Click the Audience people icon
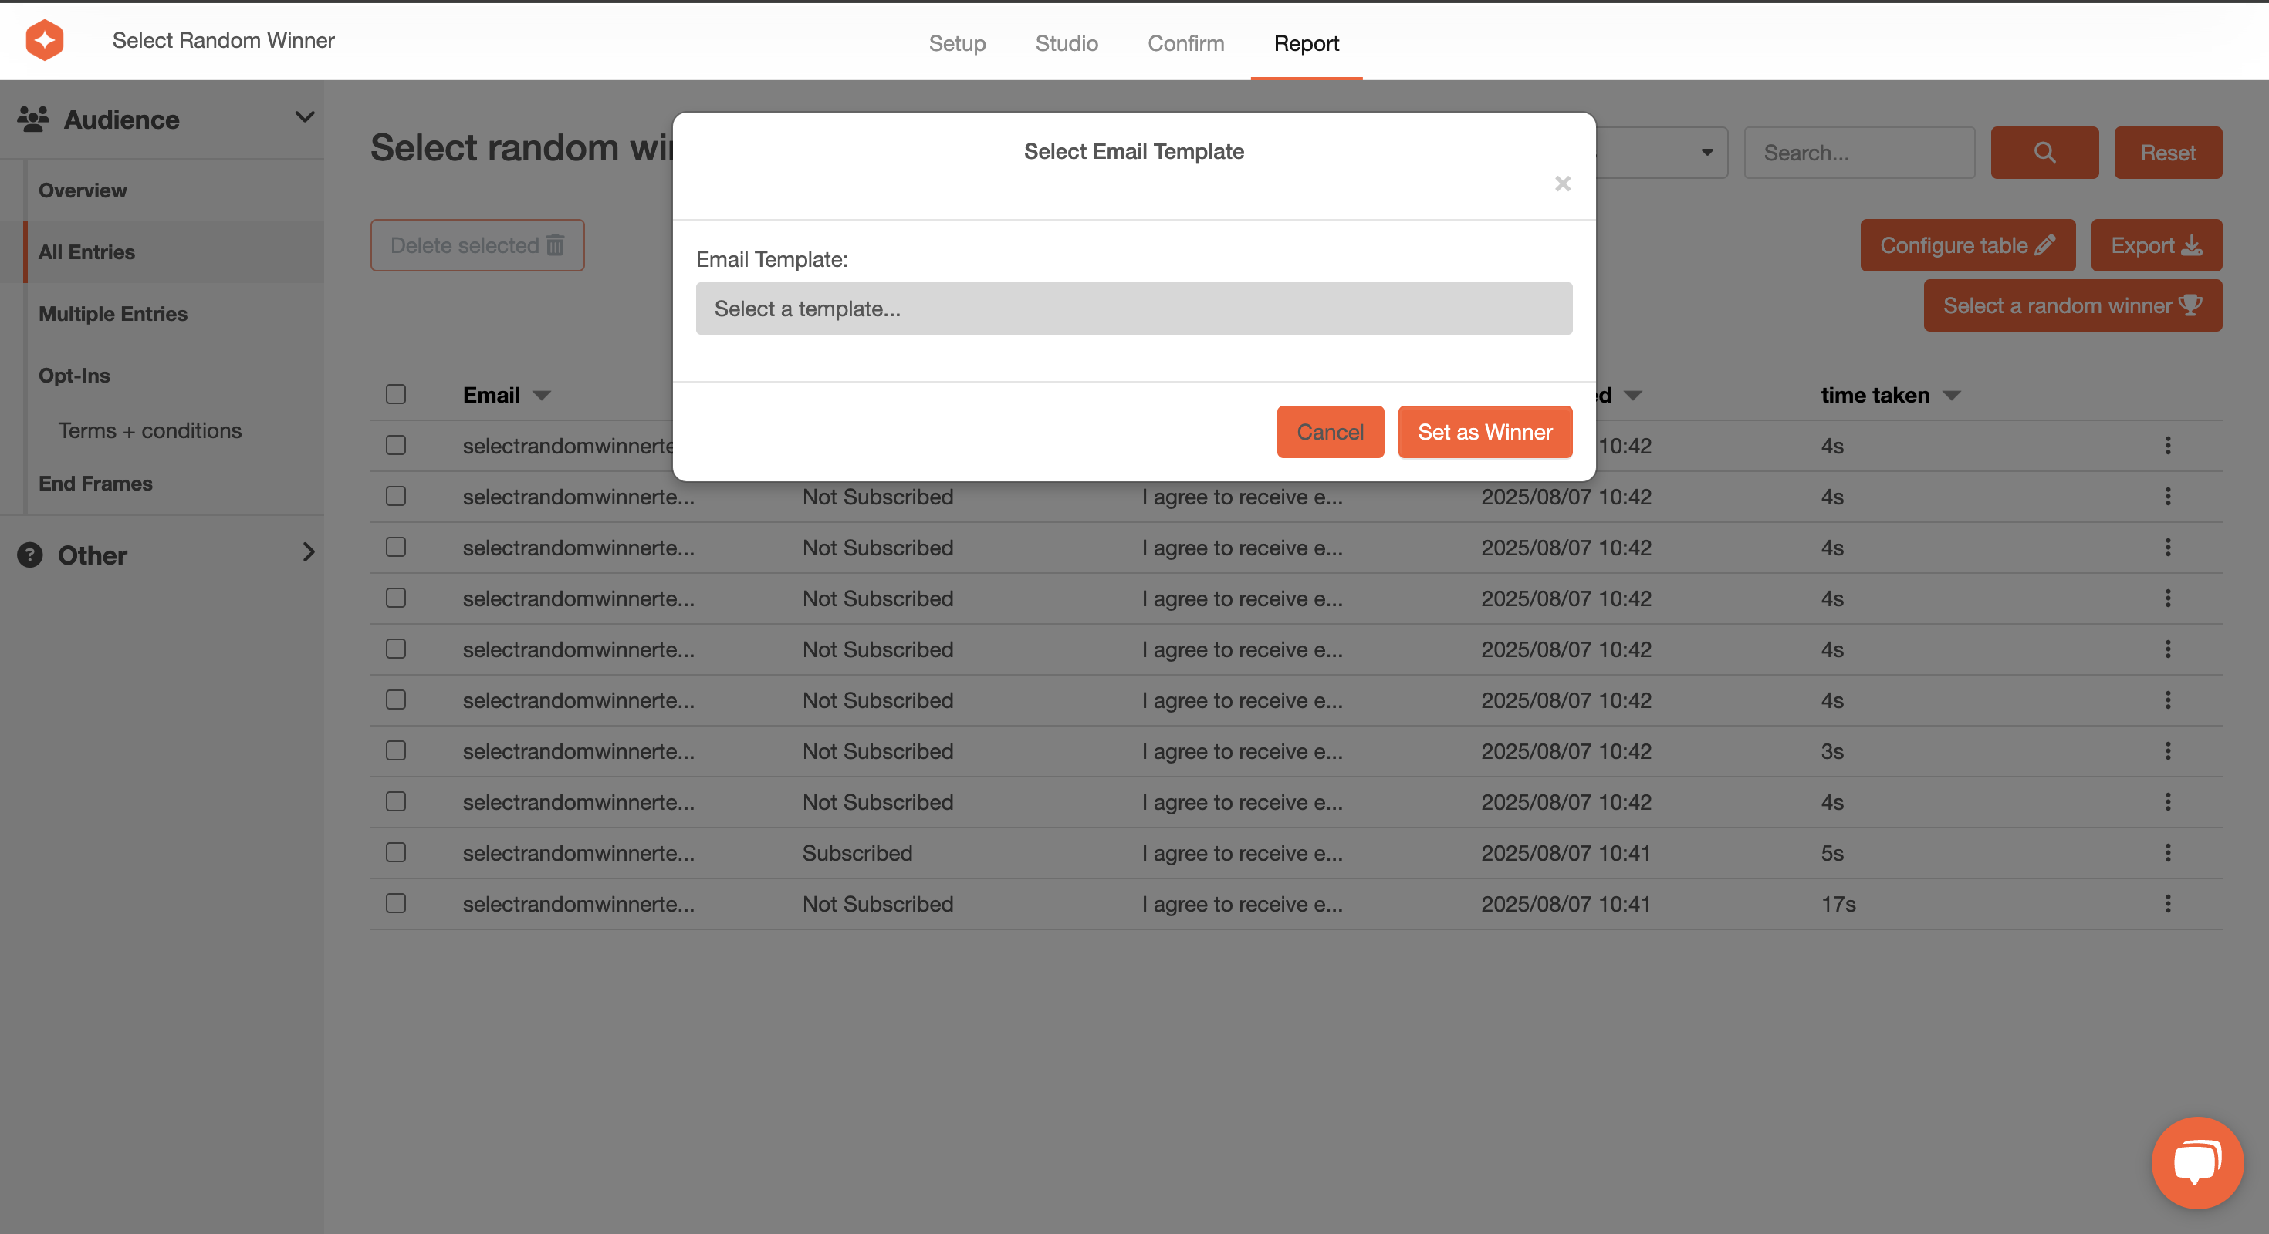 click(33, 119)
